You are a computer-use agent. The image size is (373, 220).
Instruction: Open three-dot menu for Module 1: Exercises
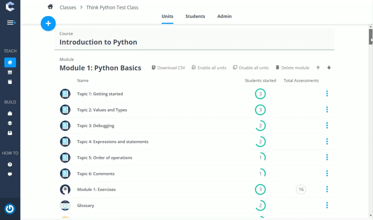[327, 189]
